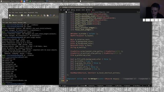The image size is (164, 92).
Task: Open the Help menu in the terminal window
Action: coord(25,22)
